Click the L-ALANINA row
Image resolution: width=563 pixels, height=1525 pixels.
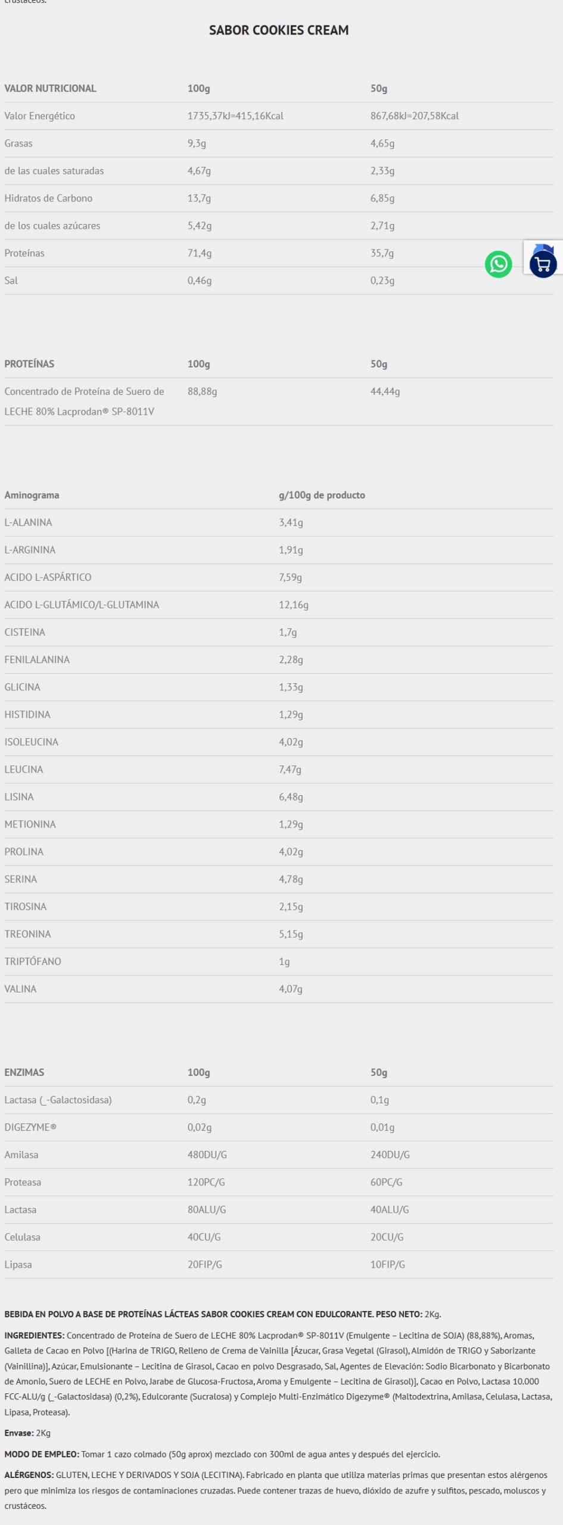[28, 522]
